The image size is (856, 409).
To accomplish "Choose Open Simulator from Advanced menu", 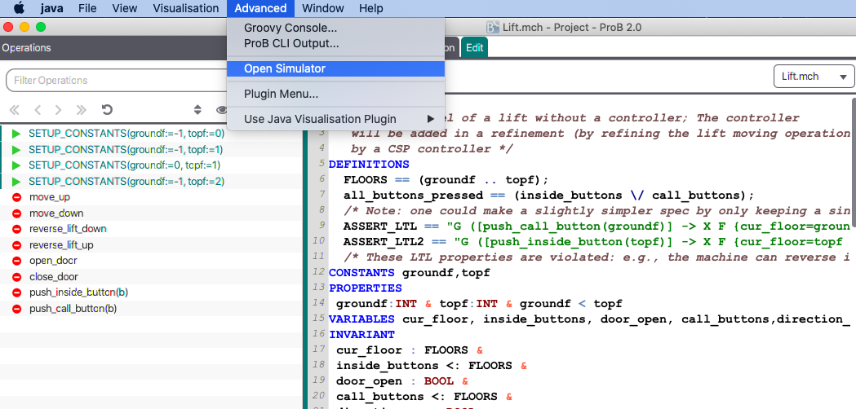I will [x=285, y=68].
